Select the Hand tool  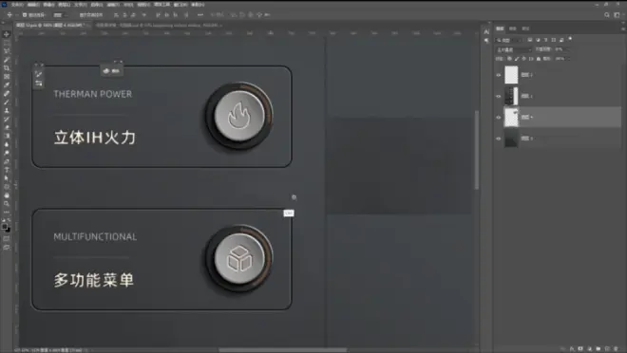[x=7, y=195]
